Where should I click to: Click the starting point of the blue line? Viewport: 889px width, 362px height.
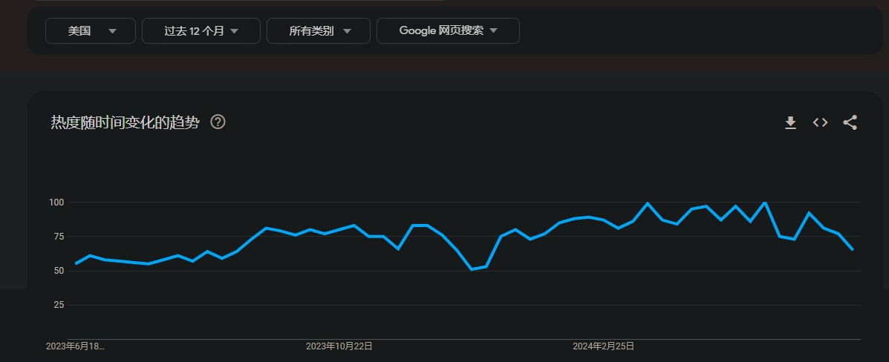pos(76,263)
